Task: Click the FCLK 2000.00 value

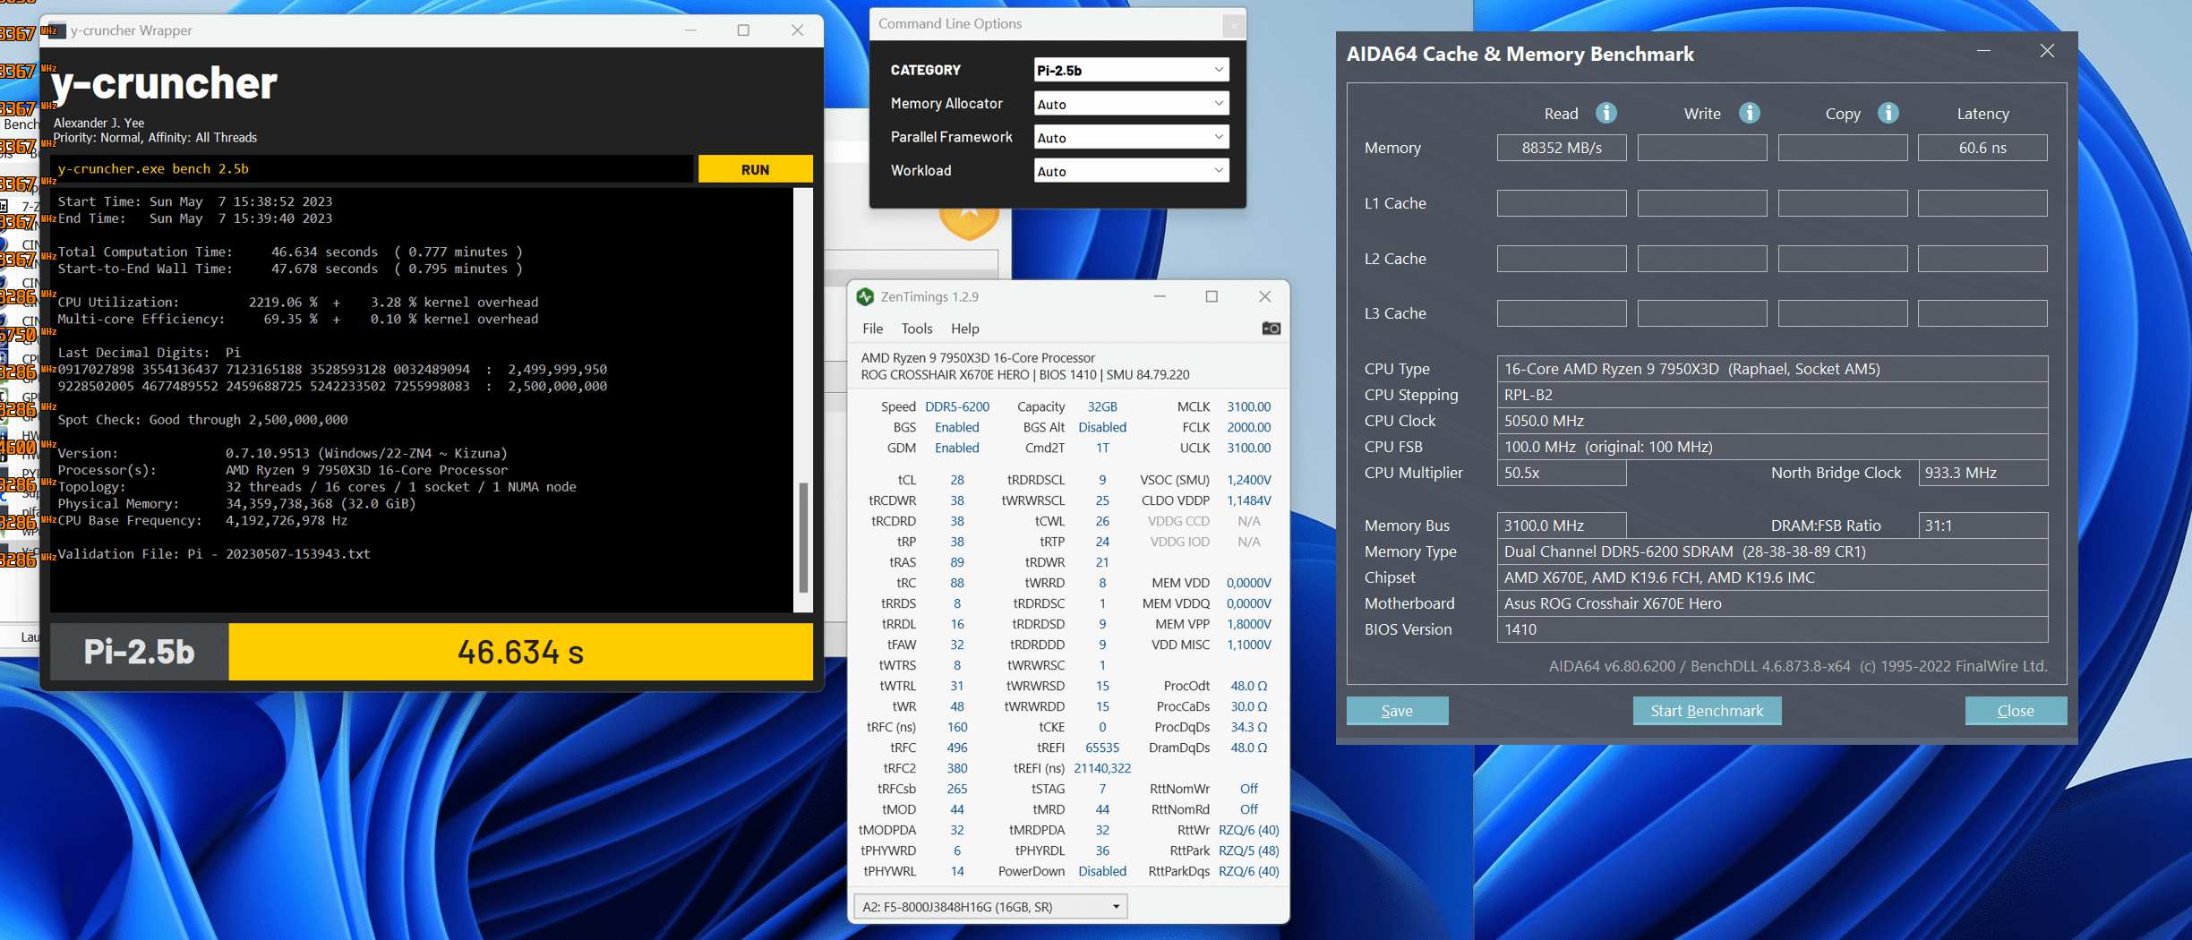Action: pyautogui.click(x=1248, y=427)
